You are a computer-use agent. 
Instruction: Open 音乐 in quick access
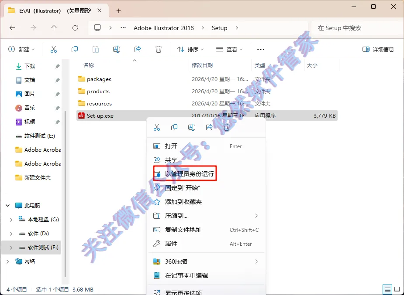[30, 108]
